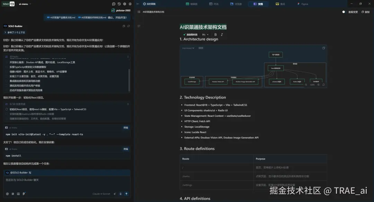Send message with up-arrow button
374x202 pixels.
pyautogui.click(x=126, y=194)
